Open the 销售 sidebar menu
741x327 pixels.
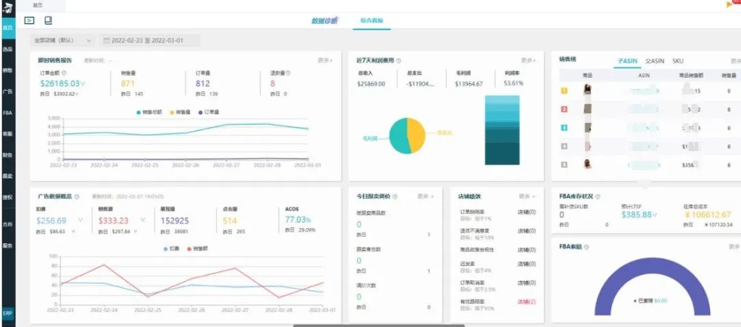pos(8,71)
